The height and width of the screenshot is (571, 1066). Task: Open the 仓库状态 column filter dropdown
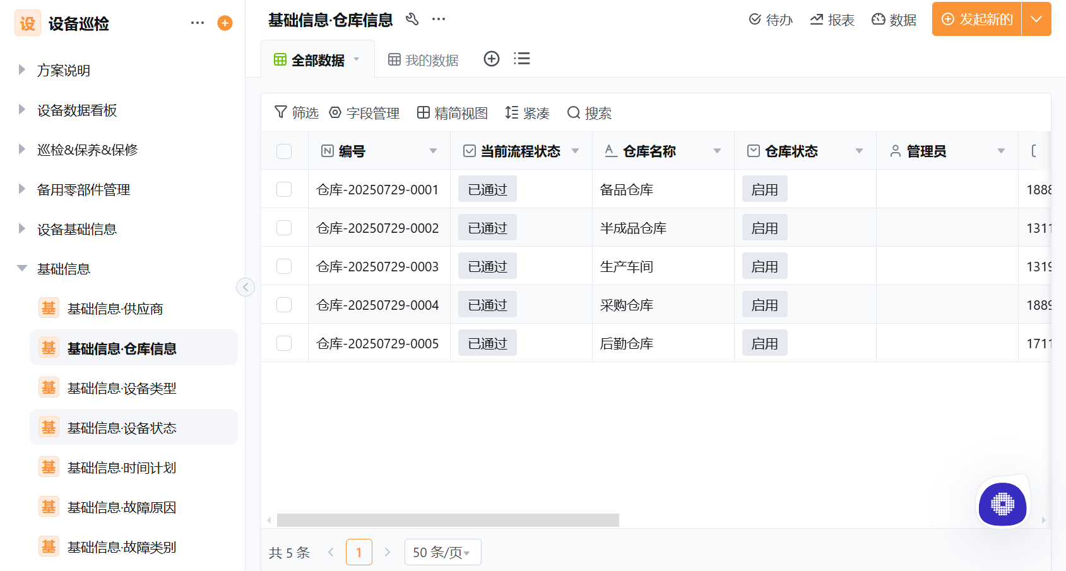pyautogui.click(x=859, y=151)
